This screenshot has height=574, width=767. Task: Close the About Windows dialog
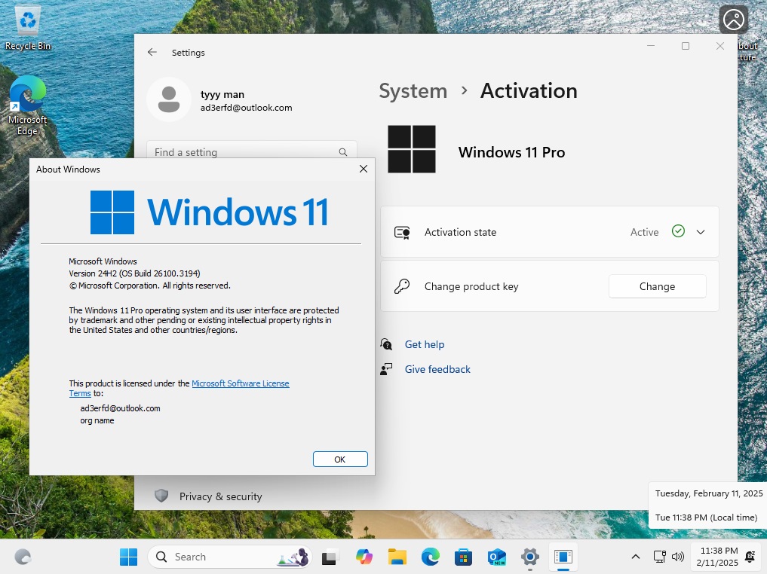363,169
